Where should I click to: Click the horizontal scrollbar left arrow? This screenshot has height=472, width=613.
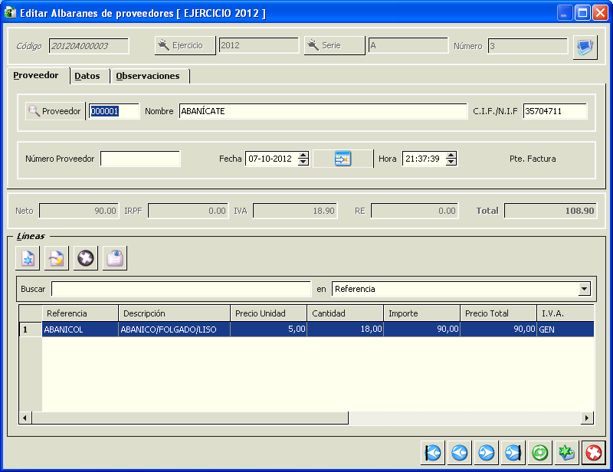25,418
